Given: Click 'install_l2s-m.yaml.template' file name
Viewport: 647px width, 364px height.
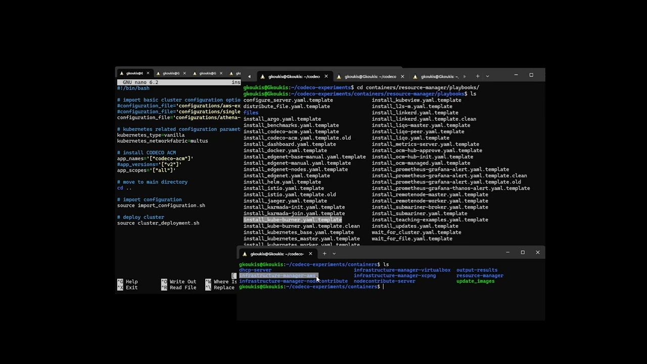Looking at the screenshot, I should coord(412,107).
